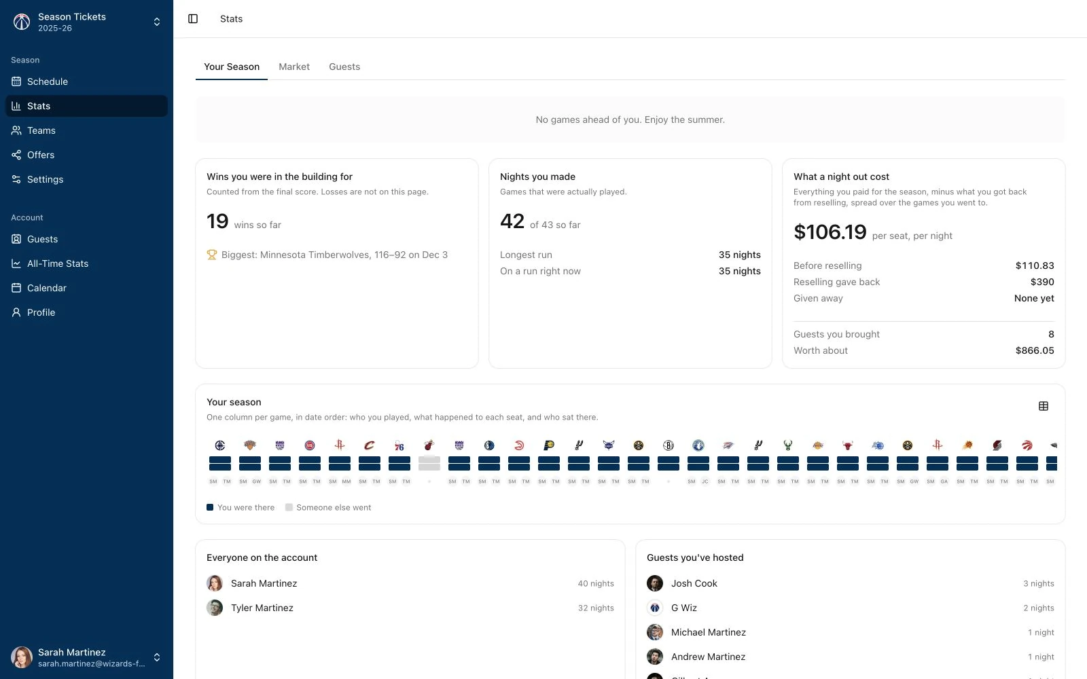Click the '19 wins so far' figure
Screen dimensions: 1087x679
(x=244, y=221)
